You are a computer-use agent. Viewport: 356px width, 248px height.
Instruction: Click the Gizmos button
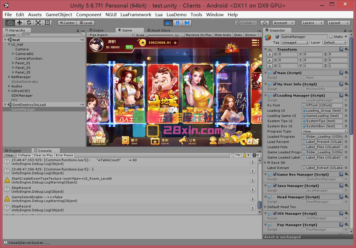[252, 35]
